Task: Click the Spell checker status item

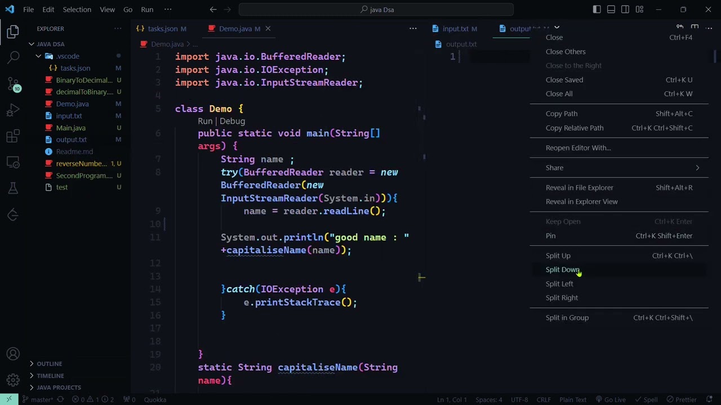Action: [646, 399]
